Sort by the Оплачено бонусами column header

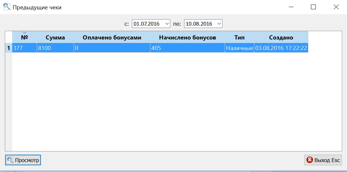tap(112, 38)
